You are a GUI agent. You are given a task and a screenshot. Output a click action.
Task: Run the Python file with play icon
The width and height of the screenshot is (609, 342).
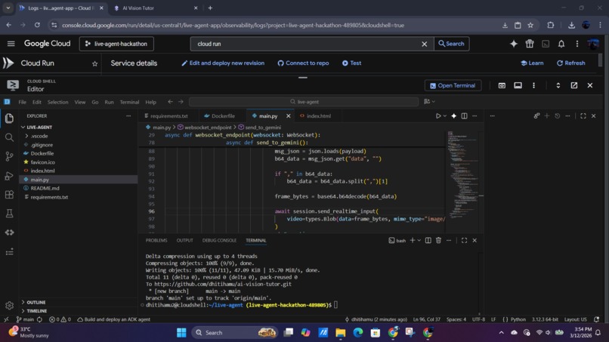pyautogui.click(x=438, y=116)
